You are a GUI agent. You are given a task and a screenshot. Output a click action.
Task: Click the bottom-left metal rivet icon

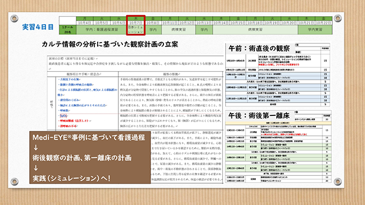click(x=15, y=181)
